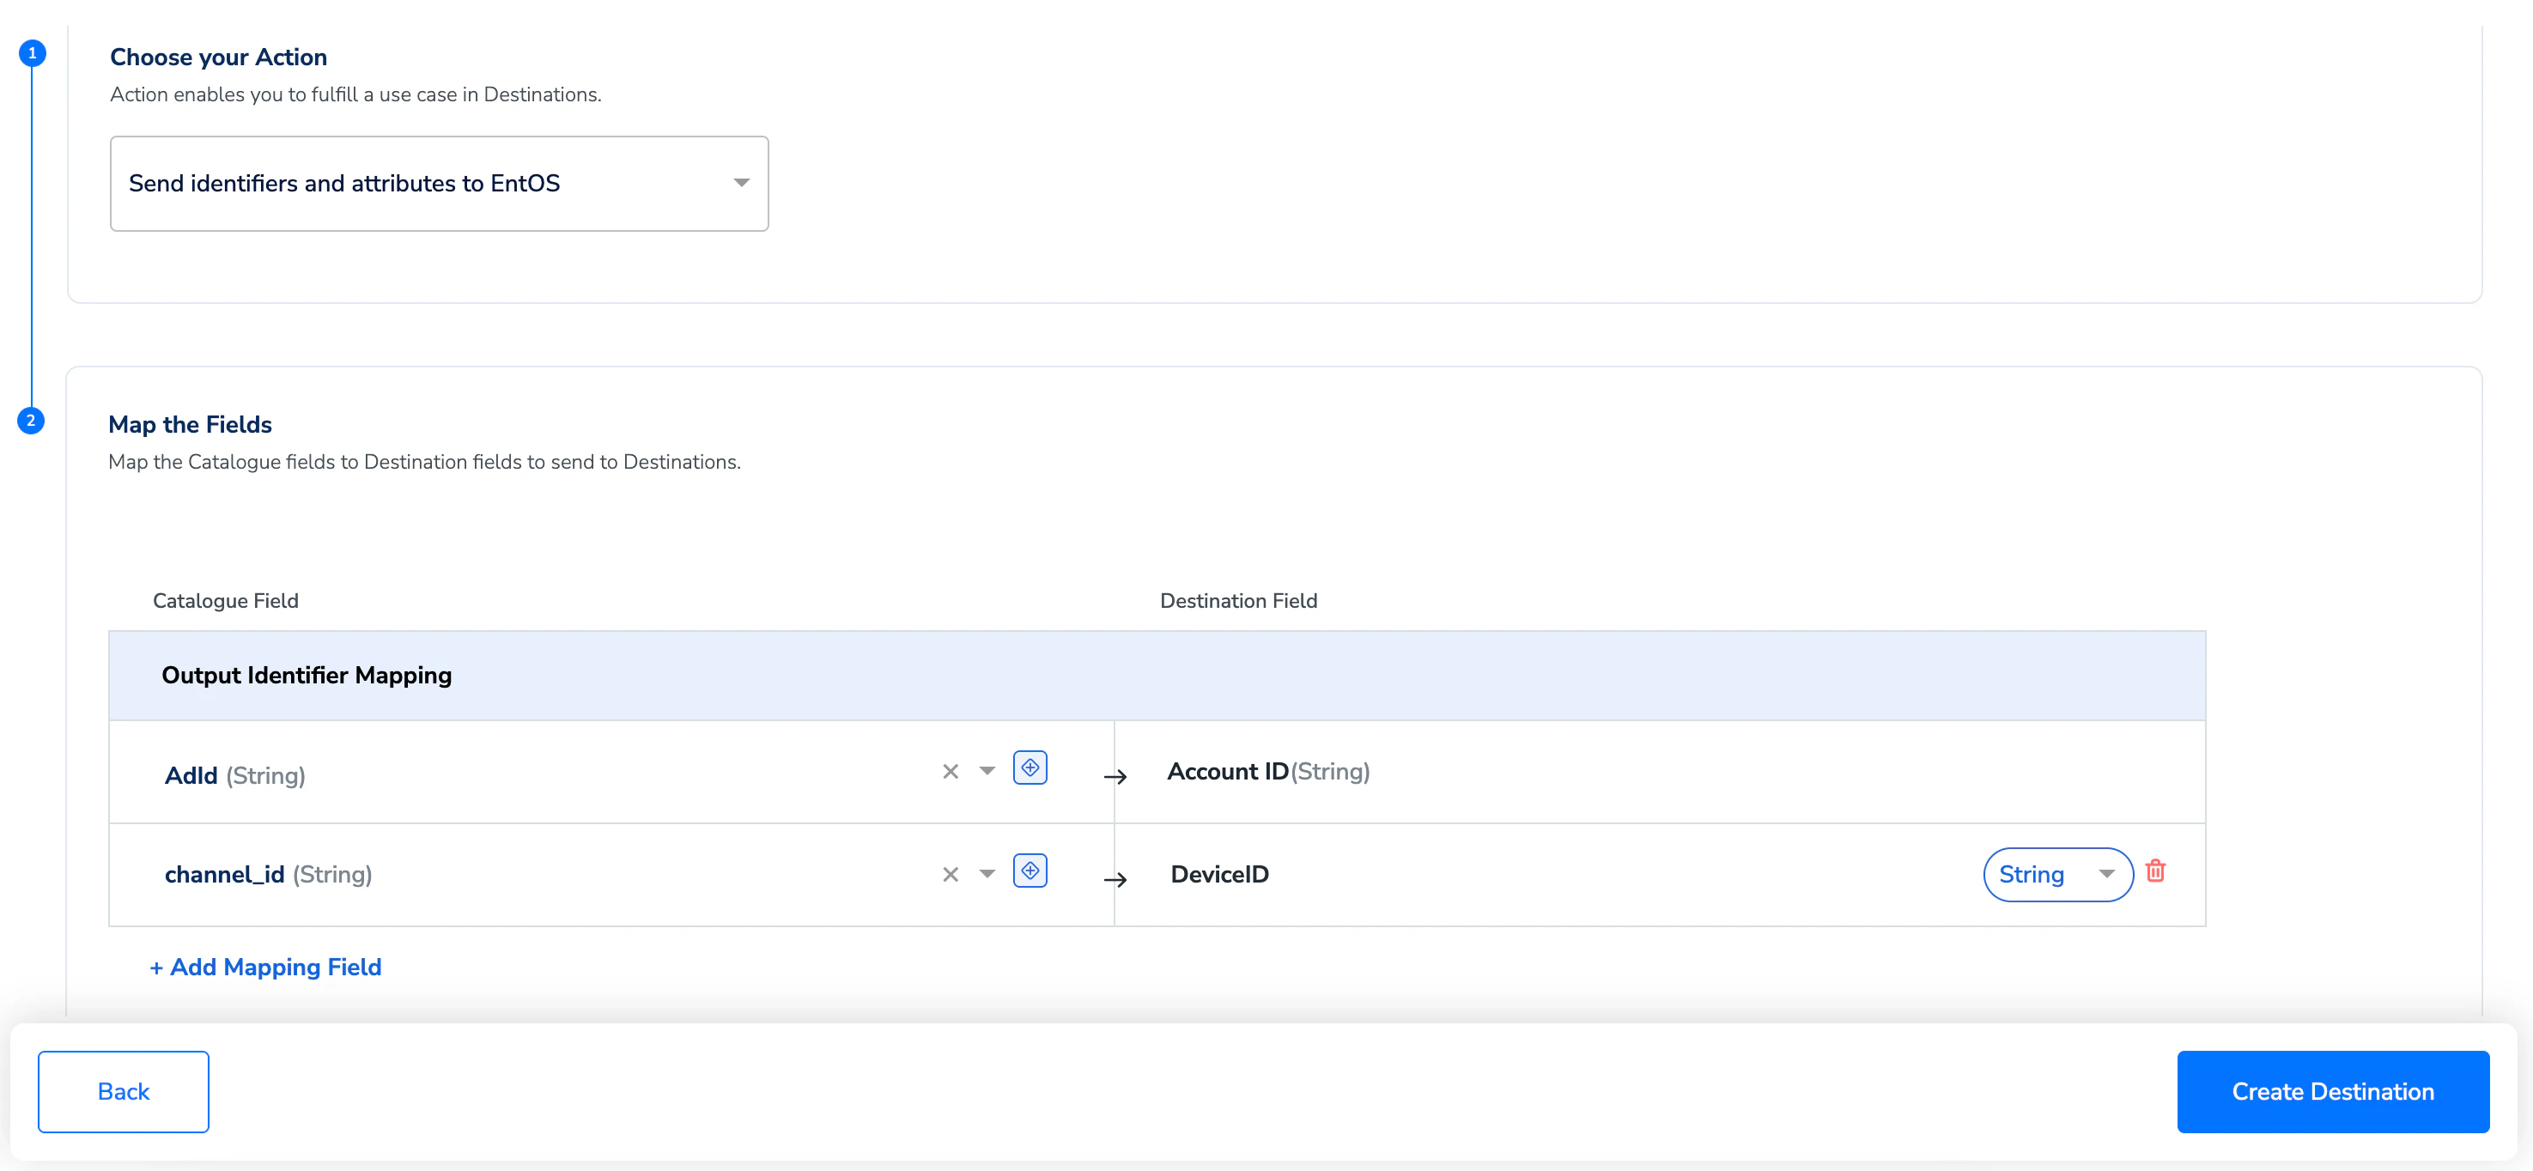The width and height of the screenshot is (2533, 1171).
Task: Open the String data type dropdown
Action: [2056, 874]
